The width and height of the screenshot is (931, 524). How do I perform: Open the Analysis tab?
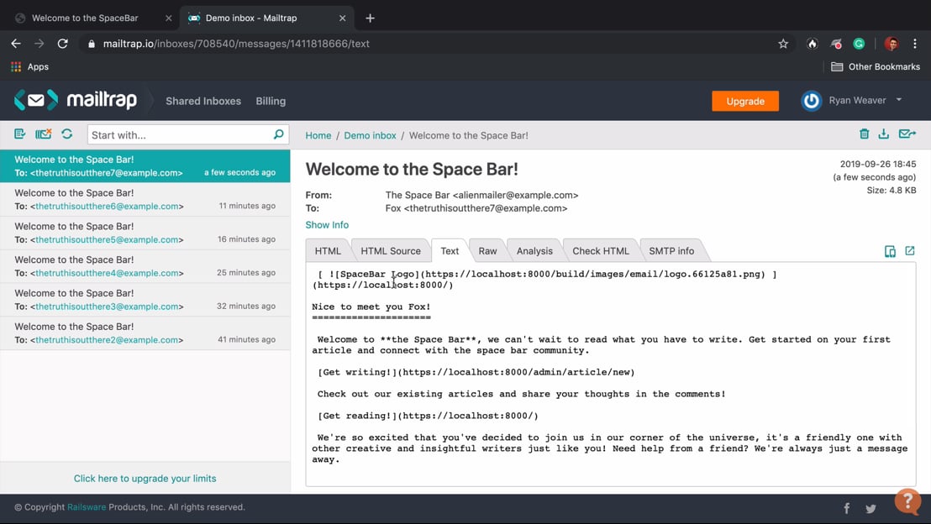534,250
